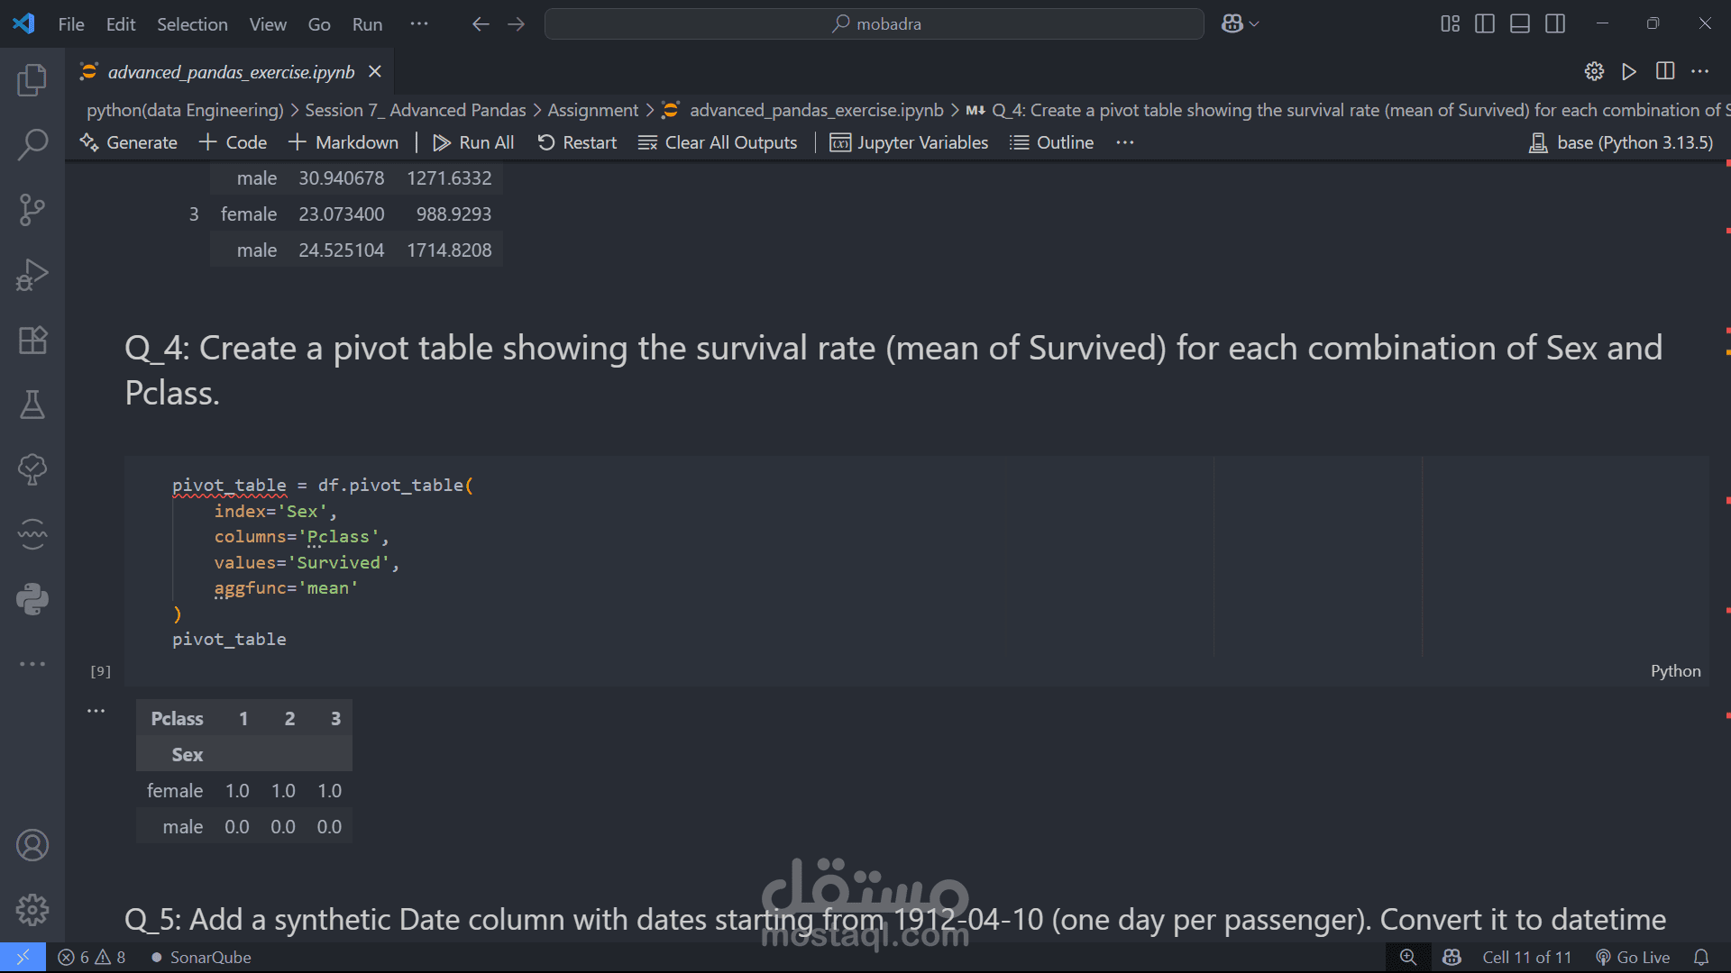Click the Run play icon in editor title
This screenshot has height=973, width=1731.
[x=1629, y=71]
